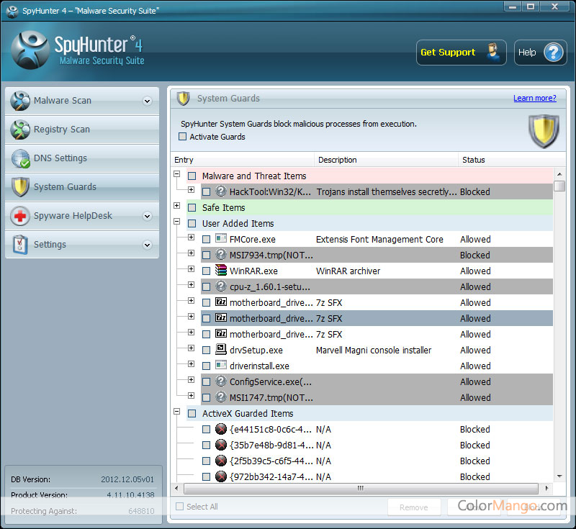Click the drvSetup.exe installer icon
The image size is (576, 529).
point(221,349)
